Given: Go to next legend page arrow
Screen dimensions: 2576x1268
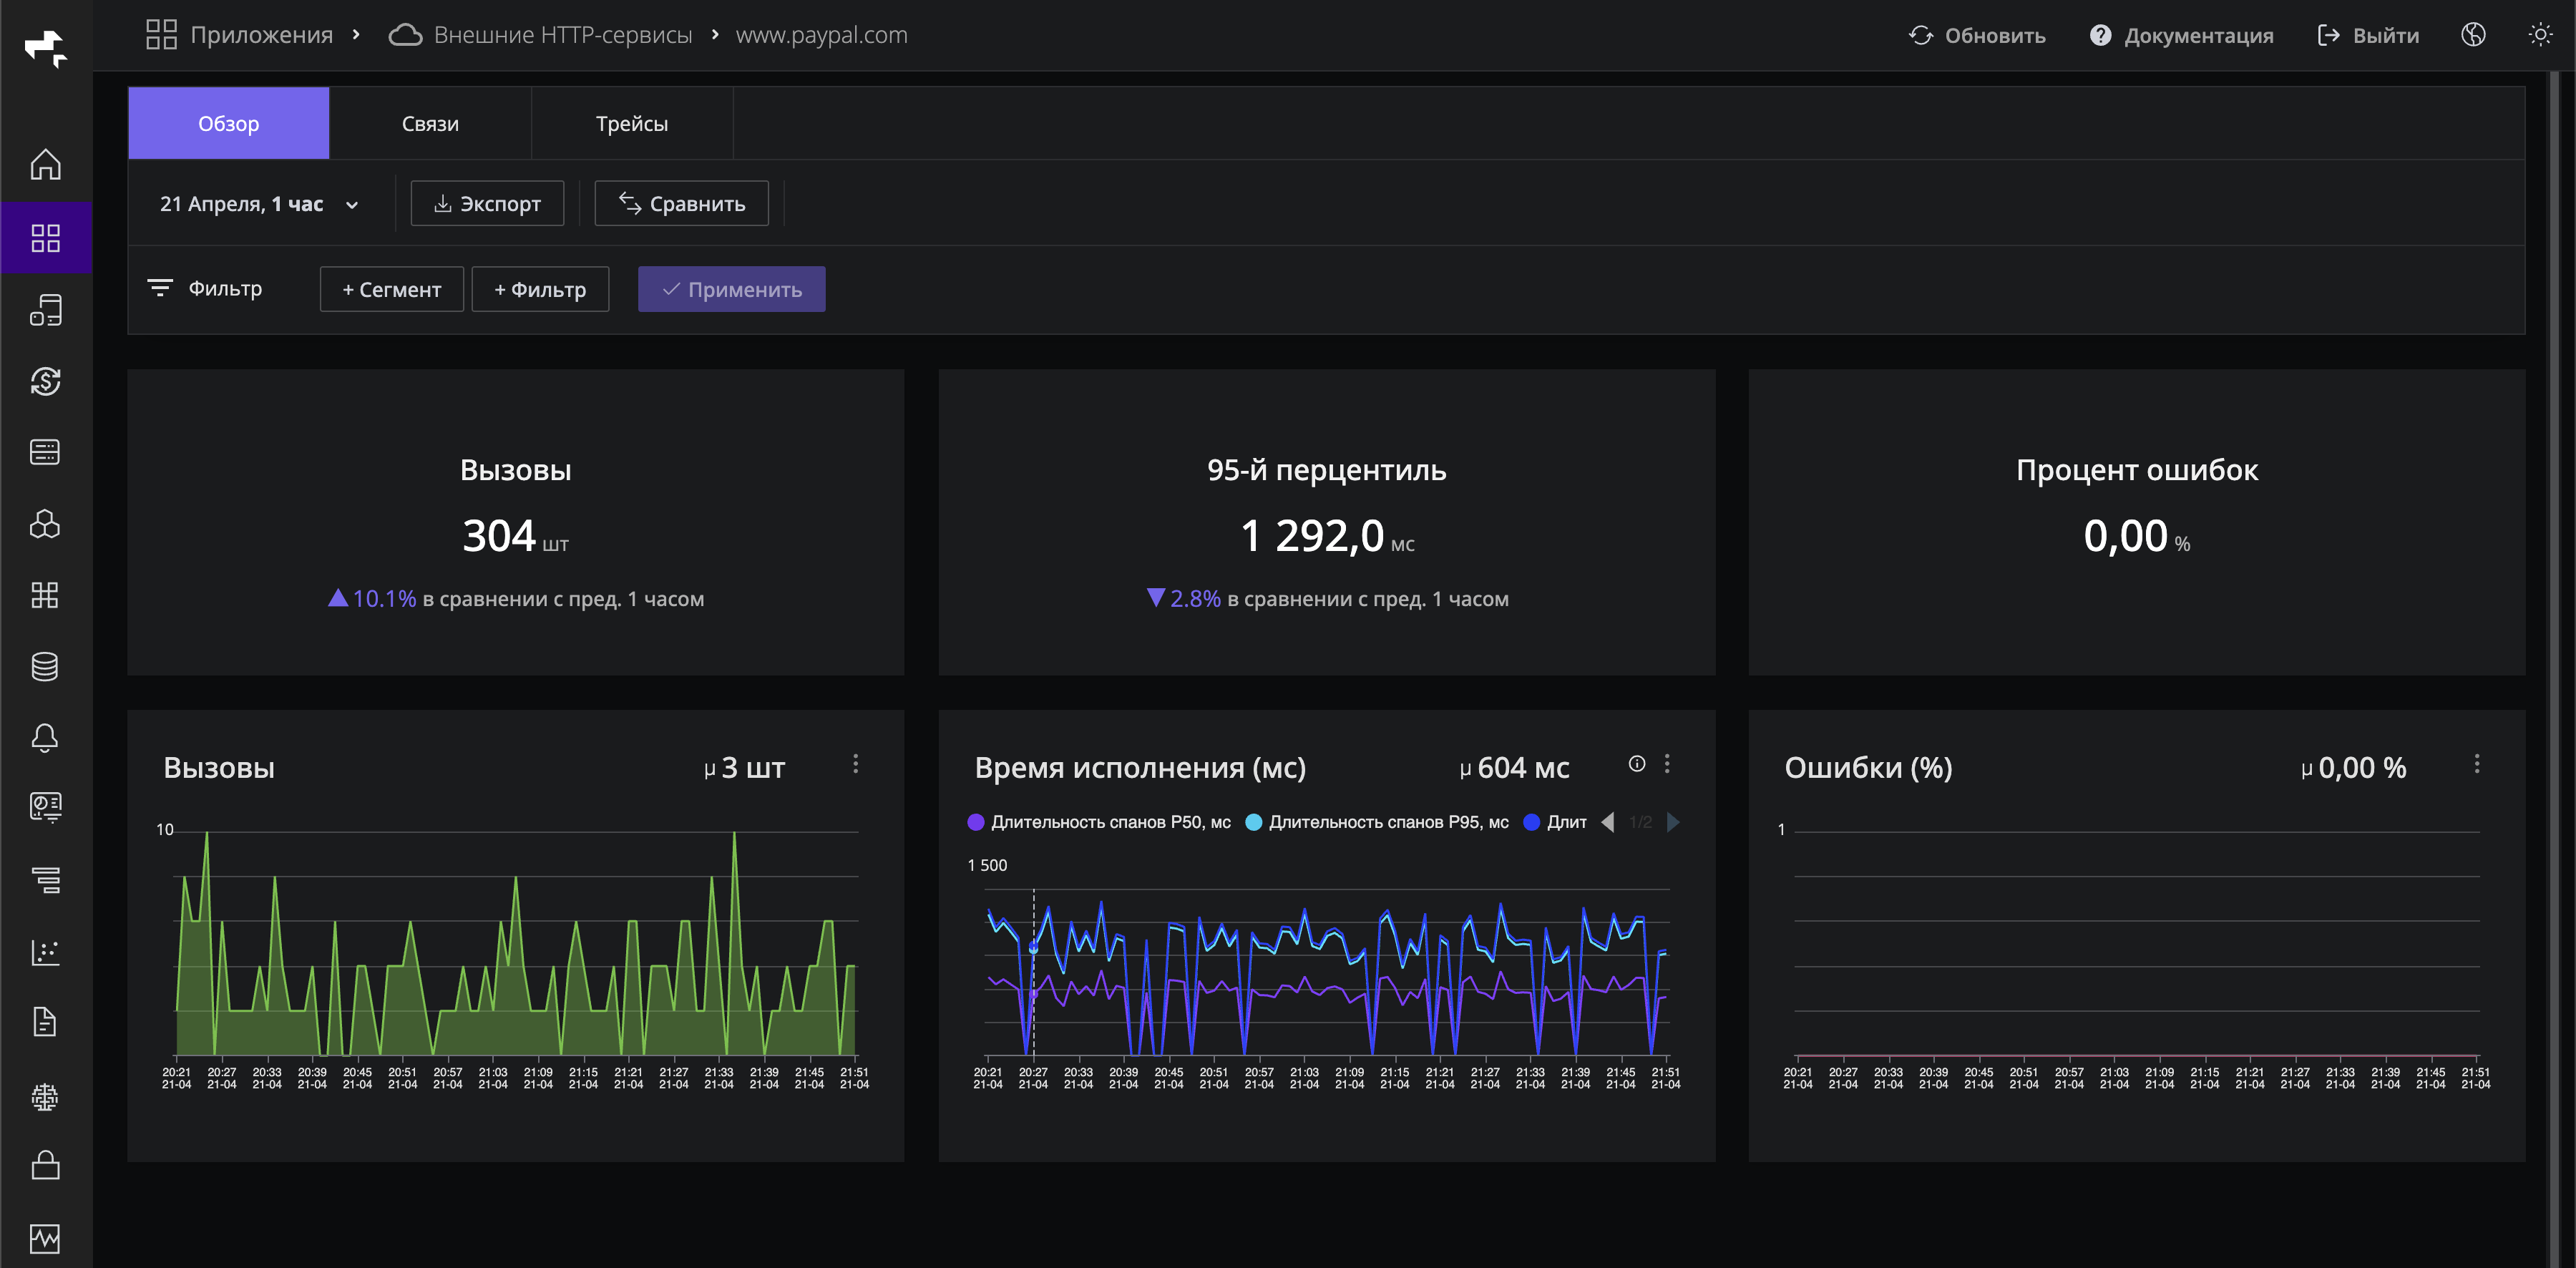Looking at the screenshot, I should tap(1673, 822).
